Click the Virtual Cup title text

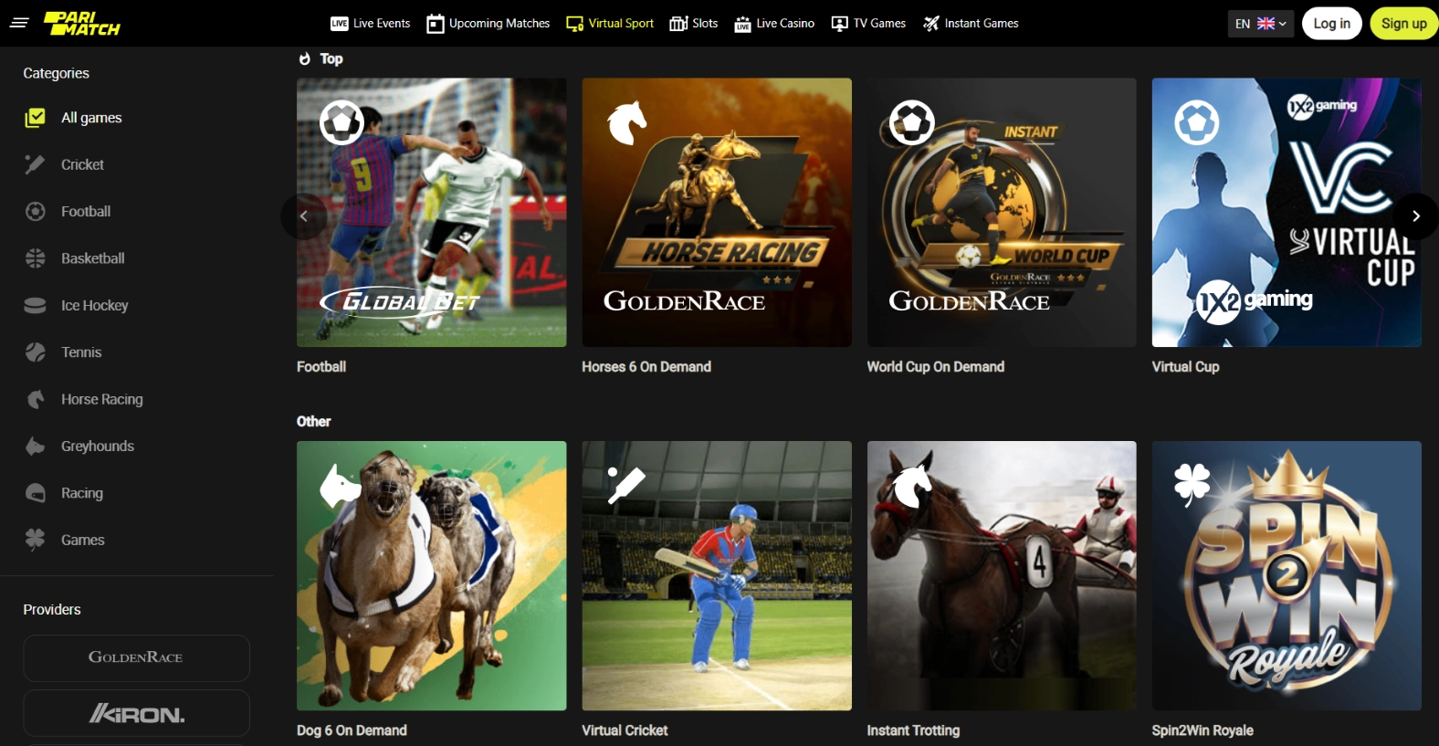pyautogui.click(x=1185, y=367)
